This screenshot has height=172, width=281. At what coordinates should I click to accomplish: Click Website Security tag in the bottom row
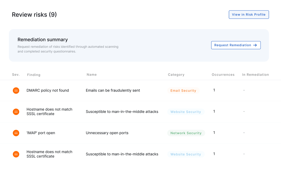[x=186, y=154]
